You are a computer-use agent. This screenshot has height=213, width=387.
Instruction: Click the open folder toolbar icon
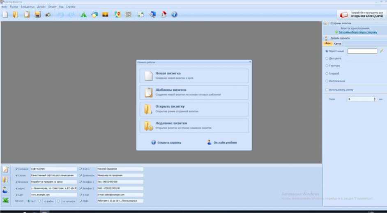[x=16, y=14]
